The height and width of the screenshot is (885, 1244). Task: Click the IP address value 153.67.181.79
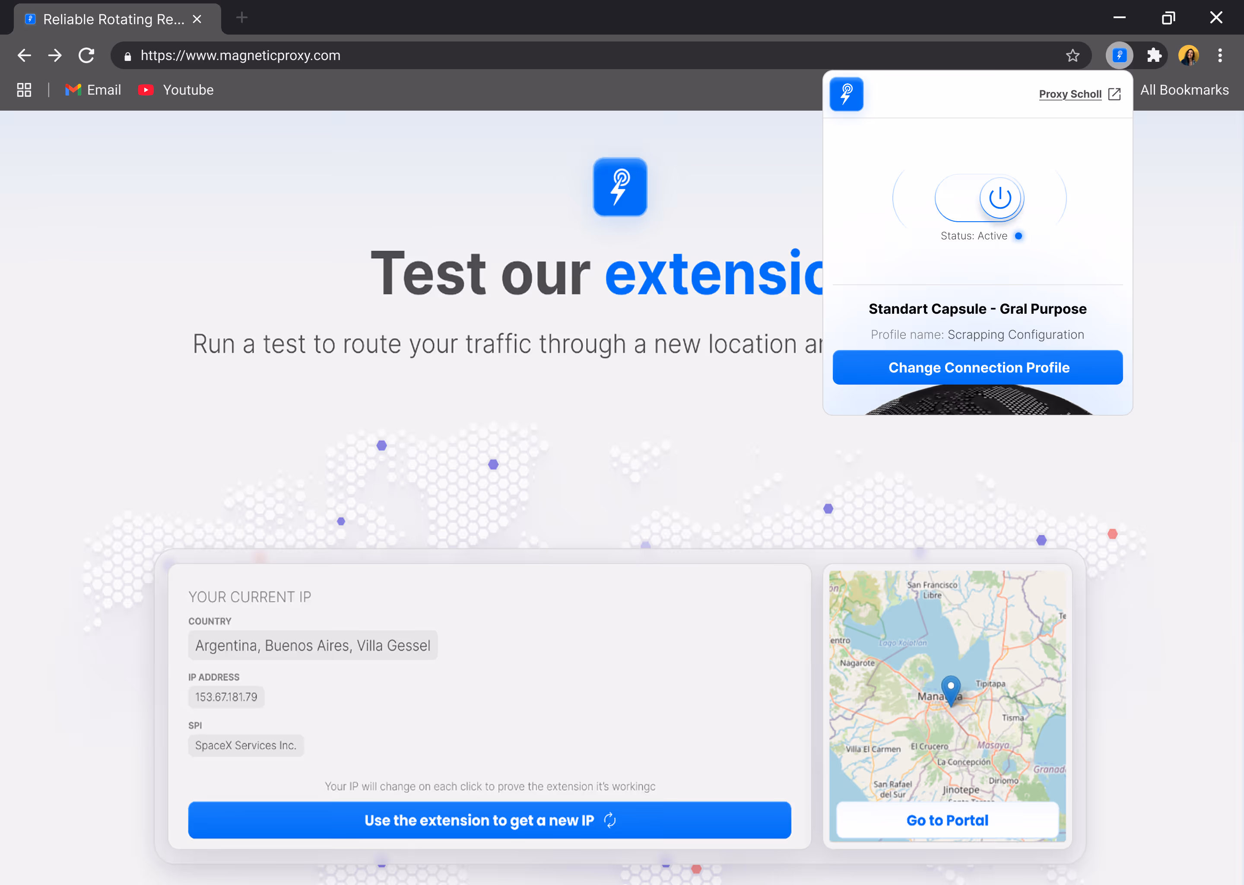(x=226, y=697)
